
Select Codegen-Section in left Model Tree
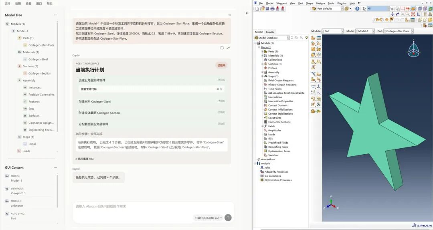(40, 73)
